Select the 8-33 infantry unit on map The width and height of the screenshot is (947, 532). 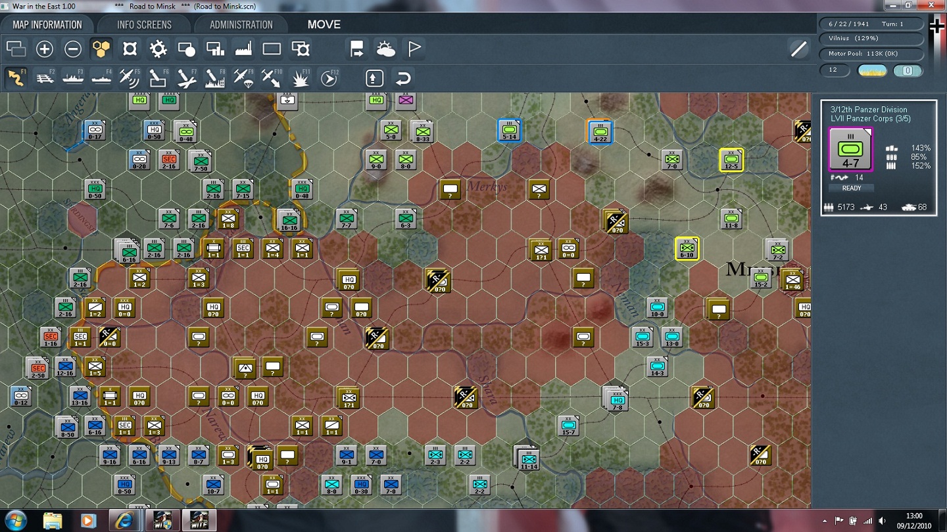422,131
